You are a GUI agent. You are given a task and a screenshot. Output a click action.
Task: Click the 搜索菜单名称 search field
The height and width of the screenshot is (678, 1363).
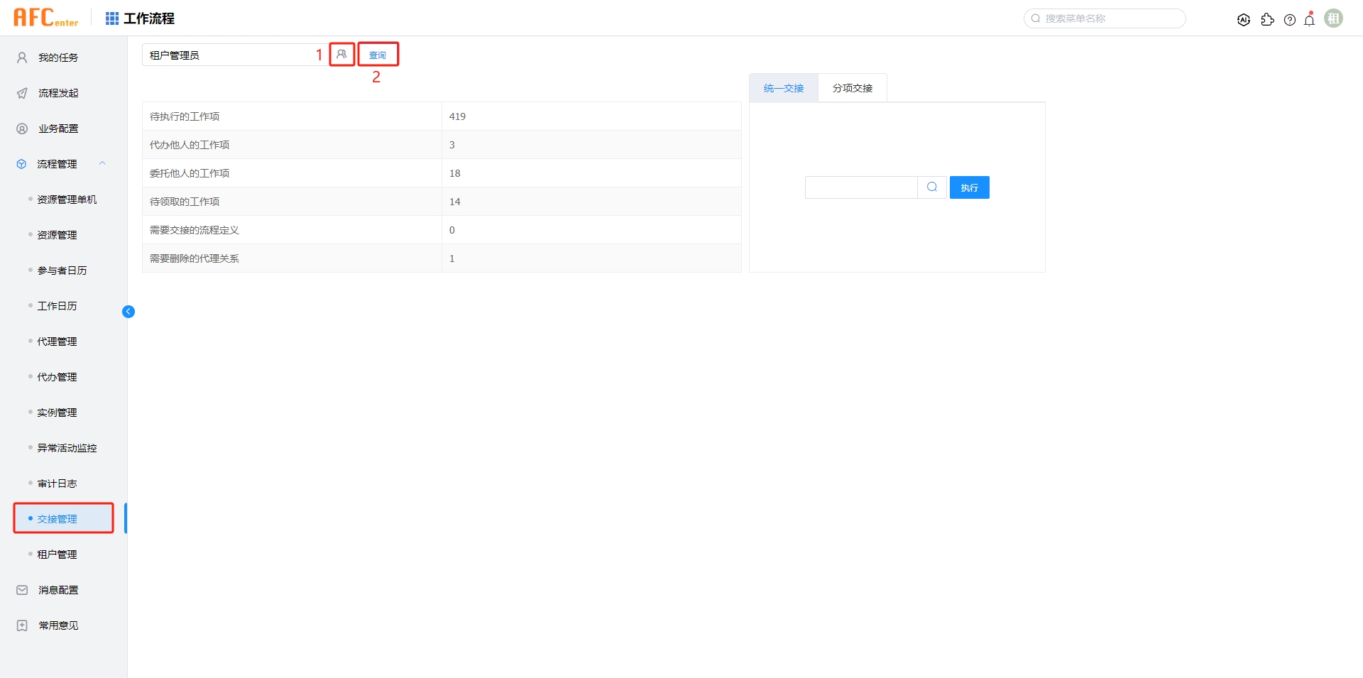click(1104, 18)
